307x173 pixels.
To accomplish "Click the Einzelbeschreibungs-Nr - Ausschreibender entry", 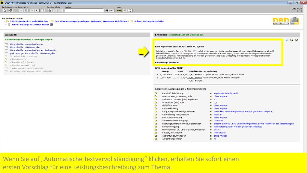I will click(x=31, y=72).
